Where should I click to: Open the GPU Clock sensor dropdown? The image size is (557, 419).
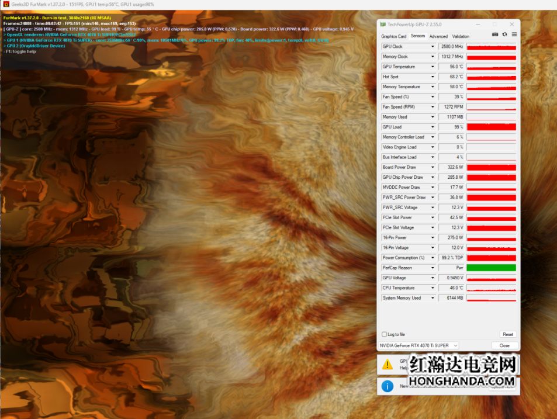(x=433, y=47)
